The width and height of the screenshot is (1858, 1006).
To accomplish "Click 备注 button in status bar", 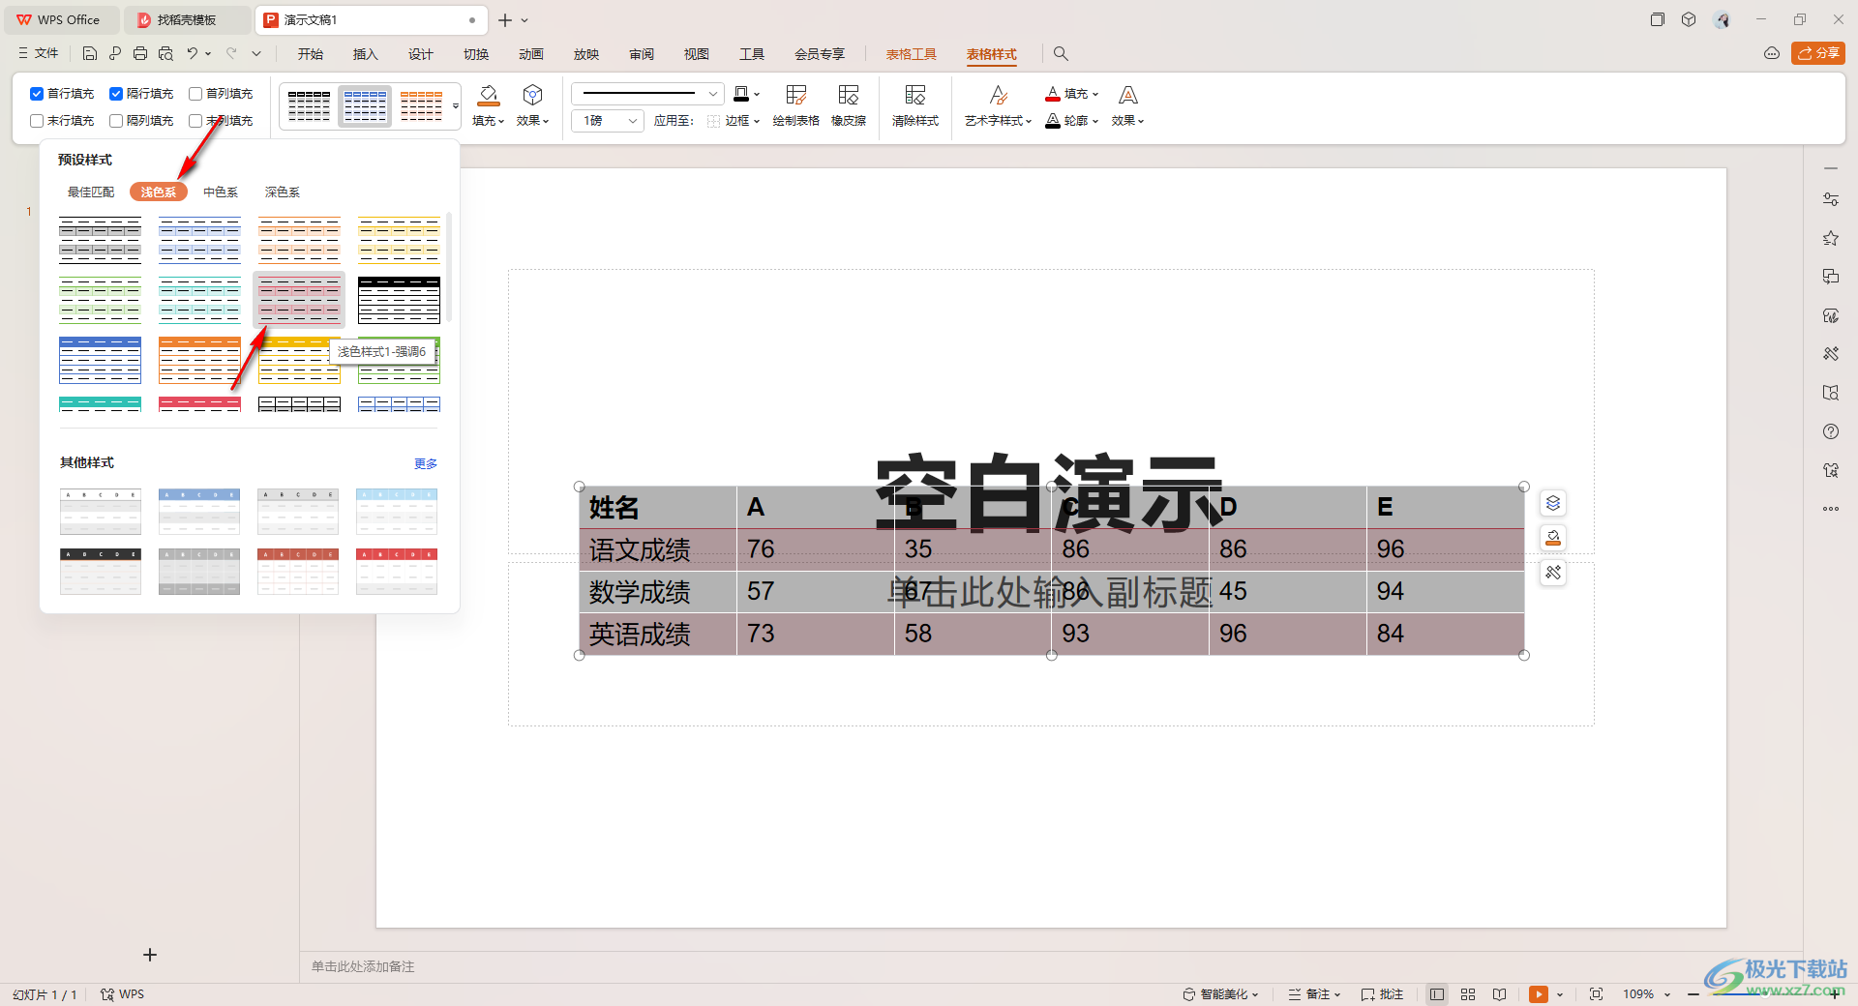I will 1314,994.
